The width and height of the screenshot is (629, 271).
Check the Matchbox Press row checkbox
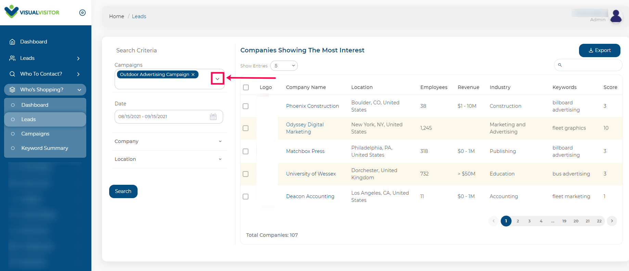pyautogui.click(x=246, y=151)
